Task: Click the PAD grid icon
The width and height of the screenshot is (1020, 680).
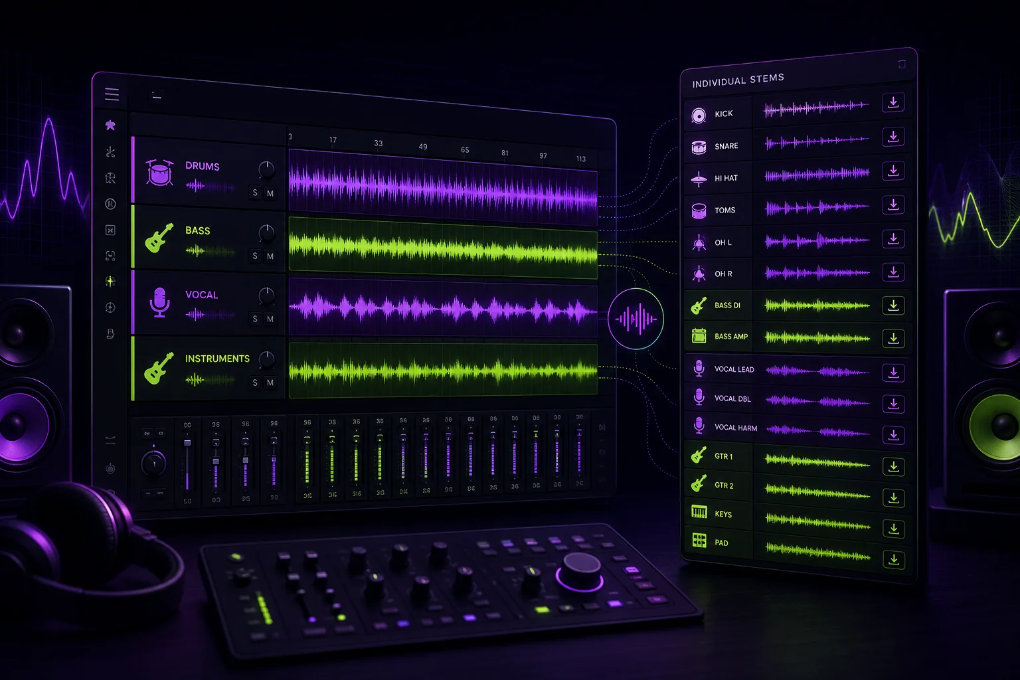Action: pos(699,541)
